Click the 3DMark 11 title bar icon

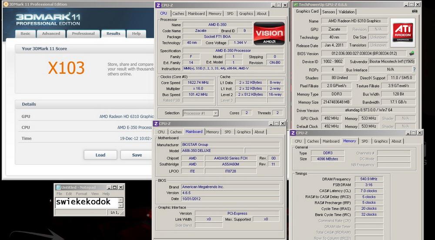coord(6,4)
